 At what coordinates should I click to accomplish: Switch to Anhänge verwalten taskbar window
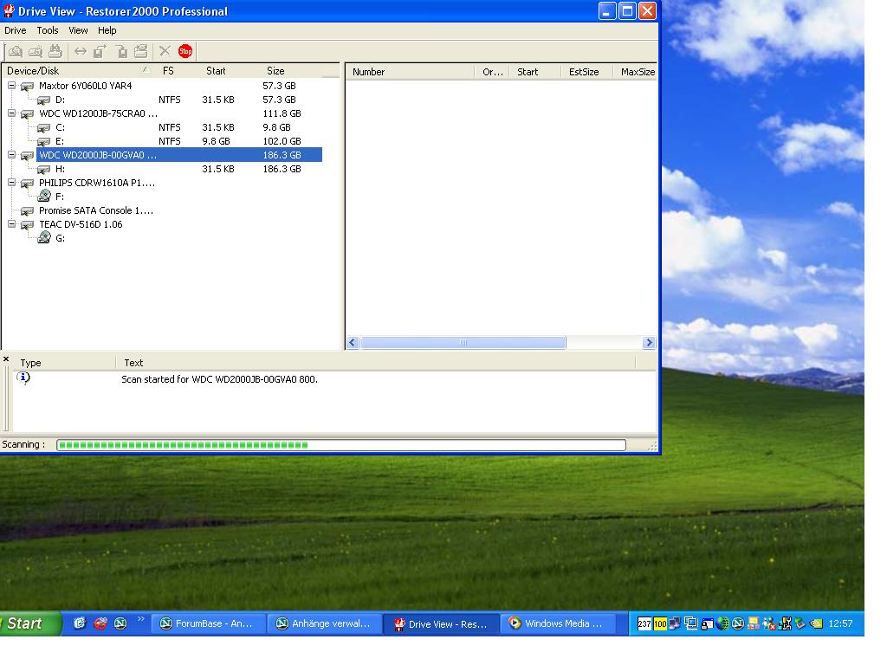point(325,623)
